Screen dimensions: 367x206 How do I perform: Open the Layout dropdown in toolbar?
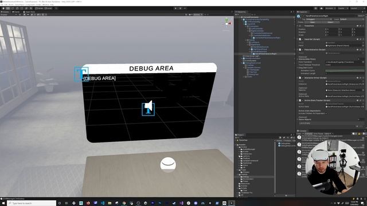[357, 9]
